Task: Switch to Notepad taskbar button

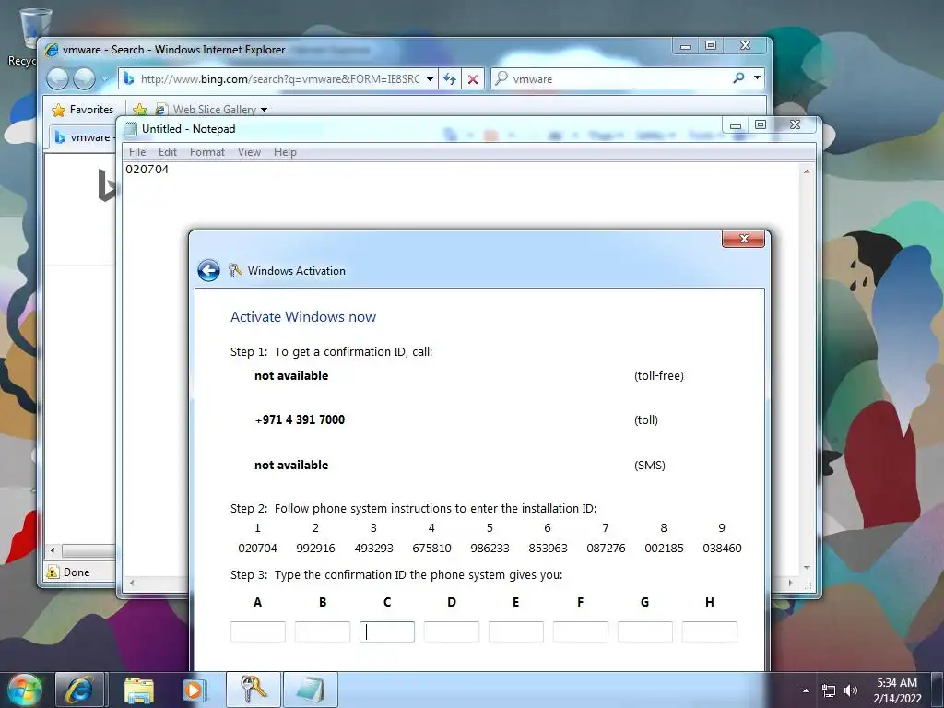Action: point(311,690)
